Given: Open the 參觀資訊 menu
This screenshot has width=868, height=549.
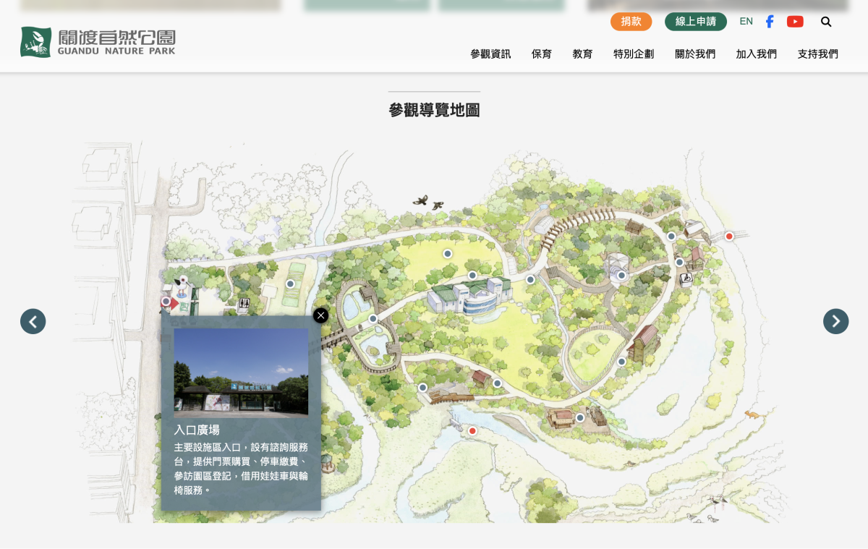Looking at the screenshot, I should (490, 54).
